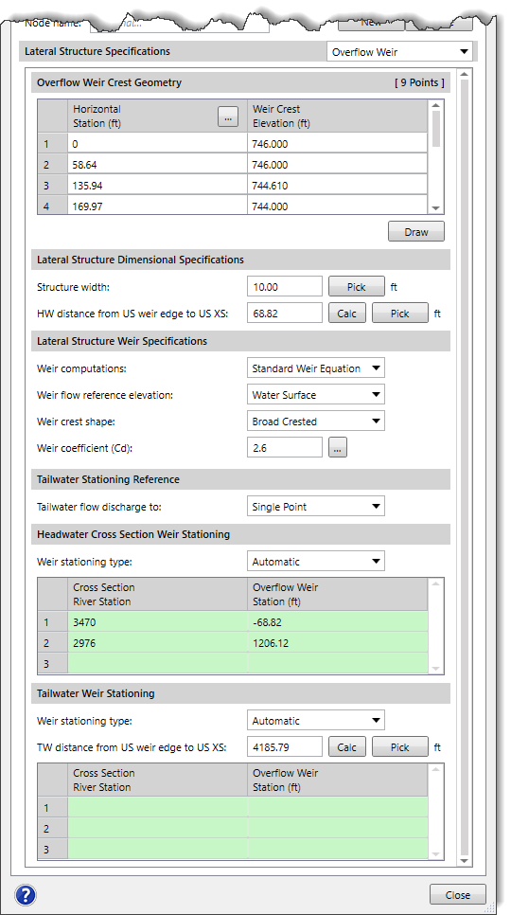Edit the Structure width field 10.00
This screenshot has height=915, width=511.
pos(284,286)
